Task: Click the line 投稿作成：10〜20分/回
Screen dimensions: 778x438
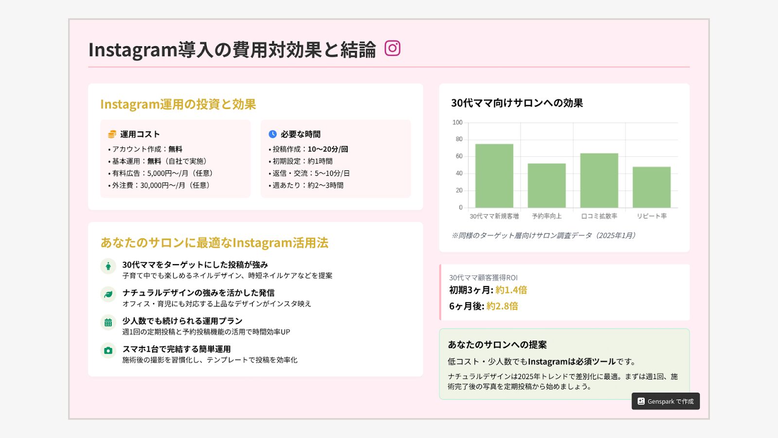Action: tap(308, 149)
